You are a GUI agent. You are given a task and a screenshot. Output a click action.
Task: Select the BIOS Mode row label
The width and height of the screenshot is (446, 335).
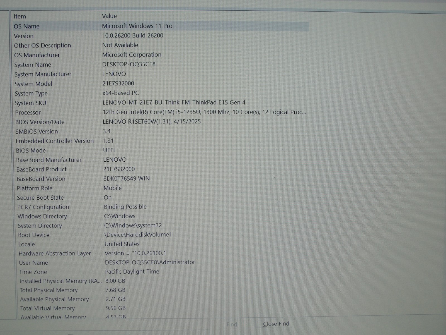pyautogui.click(x=31, y=150)
